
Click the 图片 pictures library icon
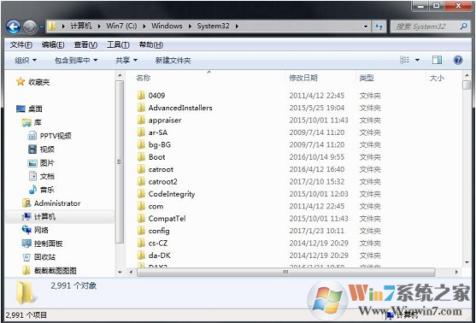click(x=32, y=163)
